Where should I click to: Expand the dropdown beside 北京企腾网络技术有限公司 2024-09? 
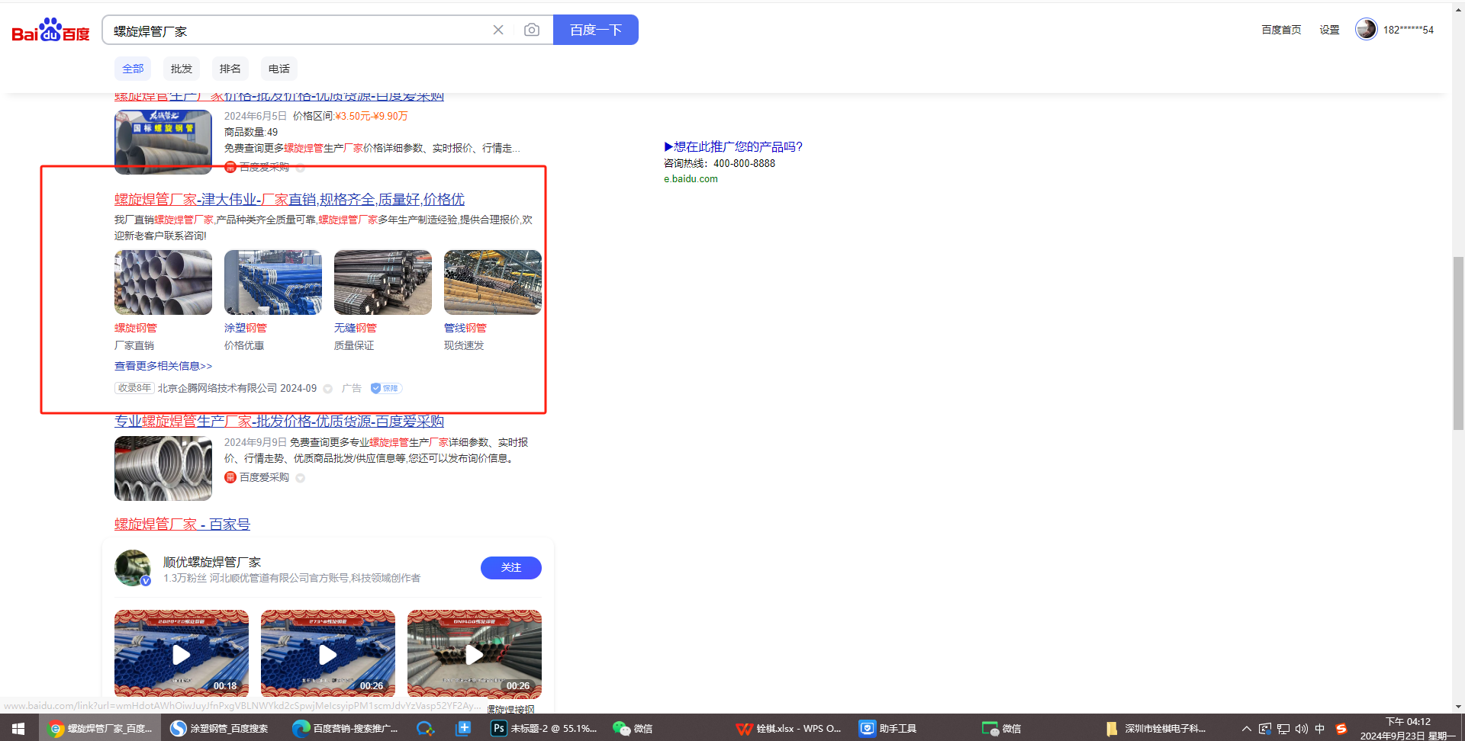[328, 389]
